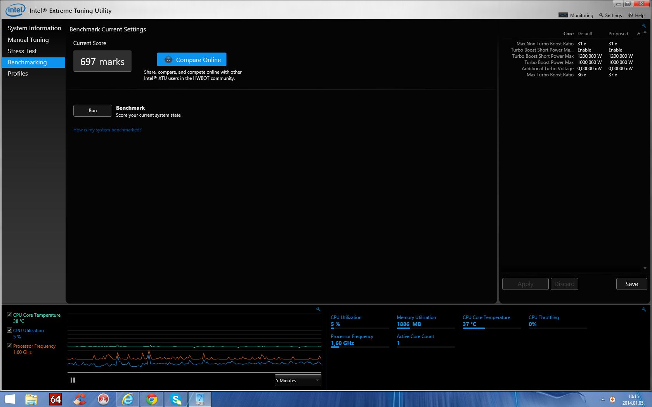Image resolution: width=652 pixels, height=407 pixels.
Task: Click the wrench icon above the monitor tiles
Action: click(x=644, y=309)
